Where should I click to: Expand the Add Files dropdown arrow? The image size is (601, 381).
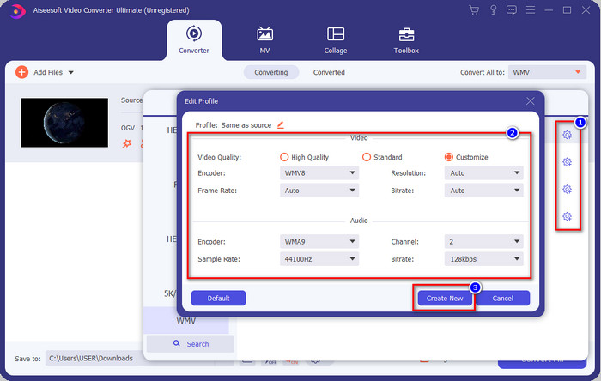71,72
